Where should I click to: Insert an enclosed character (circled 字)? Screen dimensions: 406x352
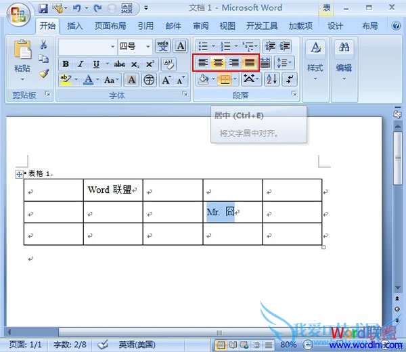[x=149, y=80]
